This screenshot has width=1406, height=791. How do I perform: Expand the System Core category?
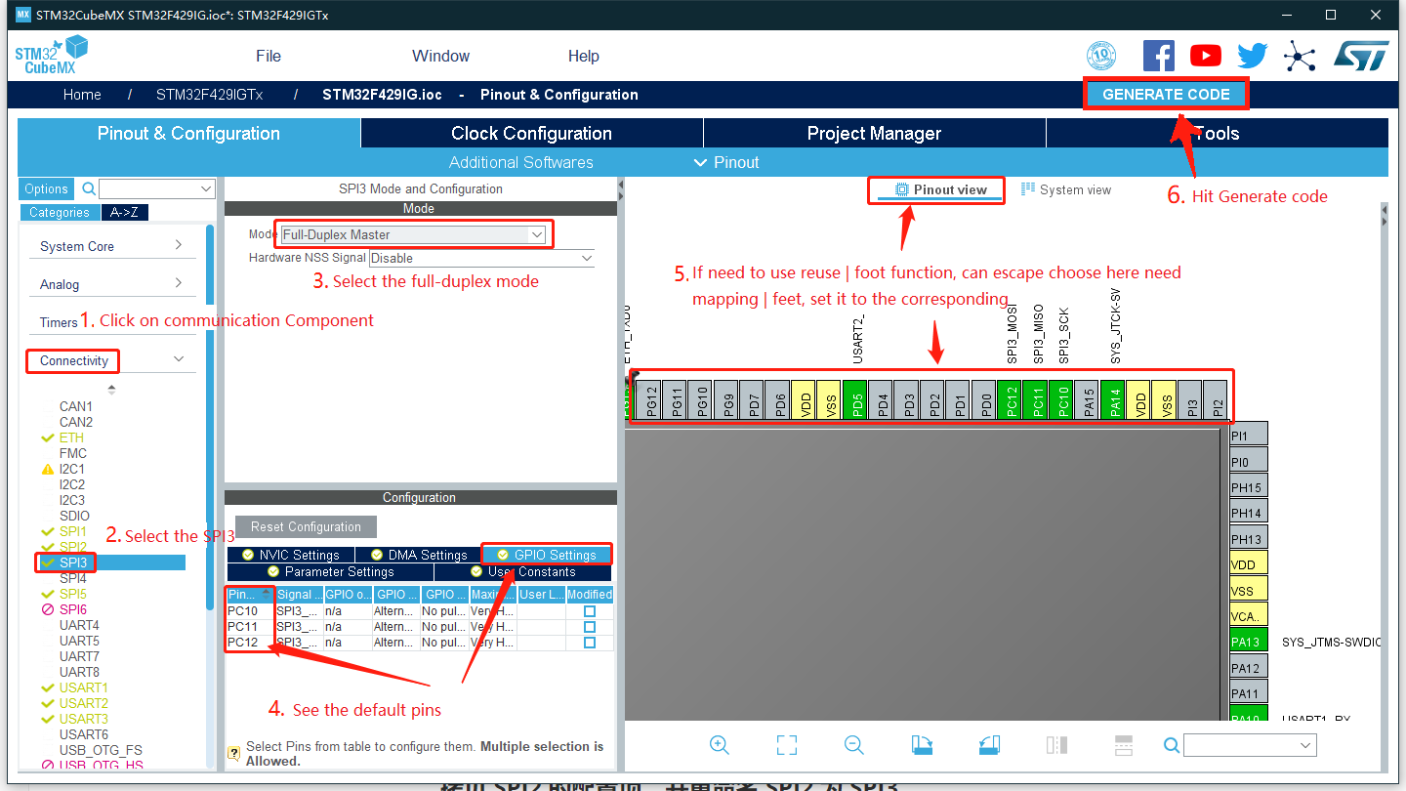point(111,246)
